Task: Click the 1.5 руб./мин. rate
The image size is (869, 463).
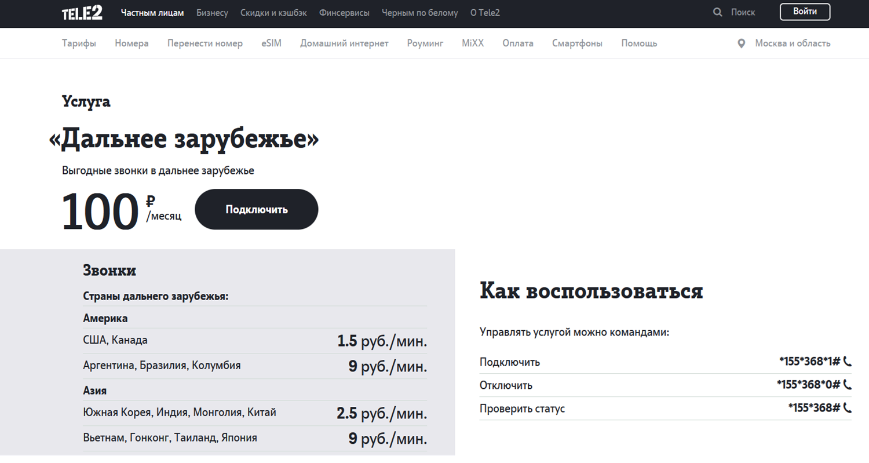Action: coord(382,341)
